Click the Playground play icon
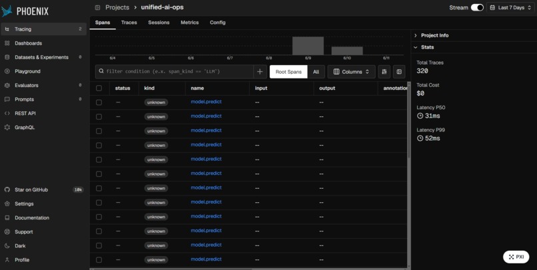This screenshot has height=270, width=537. pos(7,71)
